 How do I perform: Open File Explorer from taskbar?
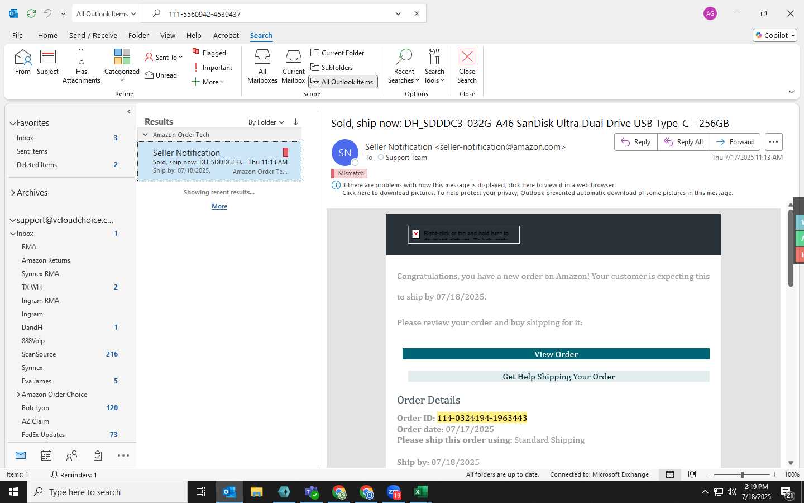[x=257, y=492]
